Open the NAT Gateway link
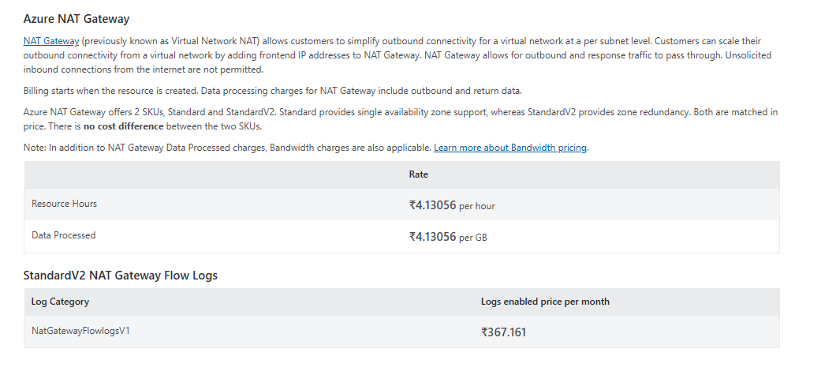Image resolution: width=836 pixels, height=375 pixels. [x=51, y=40]
